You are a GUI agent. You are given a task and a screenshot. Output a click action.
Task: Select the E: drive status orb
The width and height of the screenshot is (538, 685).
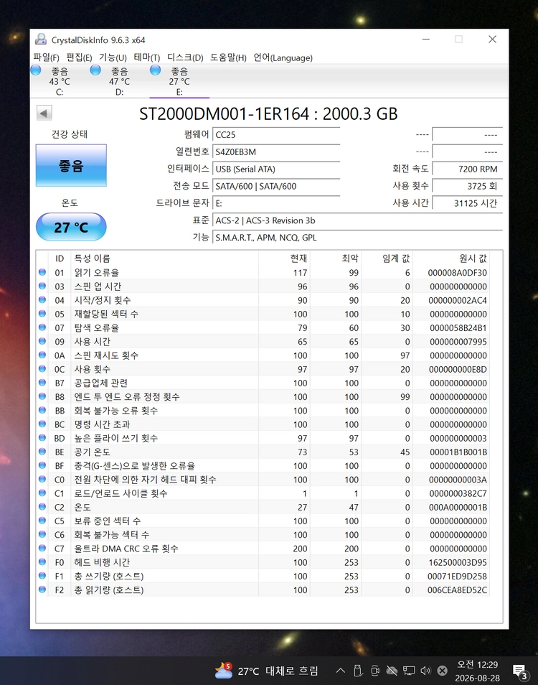click(156, 70)
